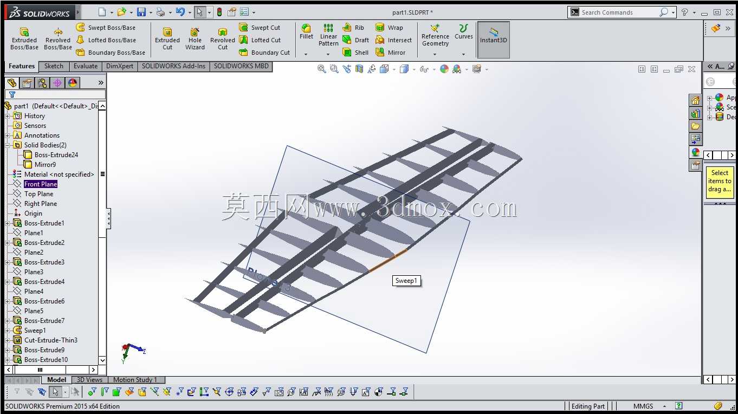The width and height of the screenshot is (738, 414).
Task: Expand History tree node
Action: coord(8,116)
